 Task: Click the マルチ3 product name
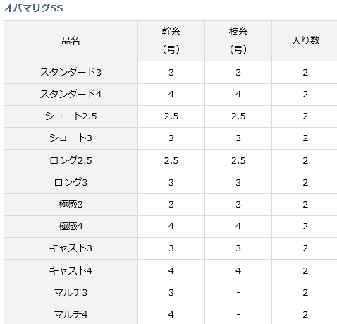click(71, 293)
